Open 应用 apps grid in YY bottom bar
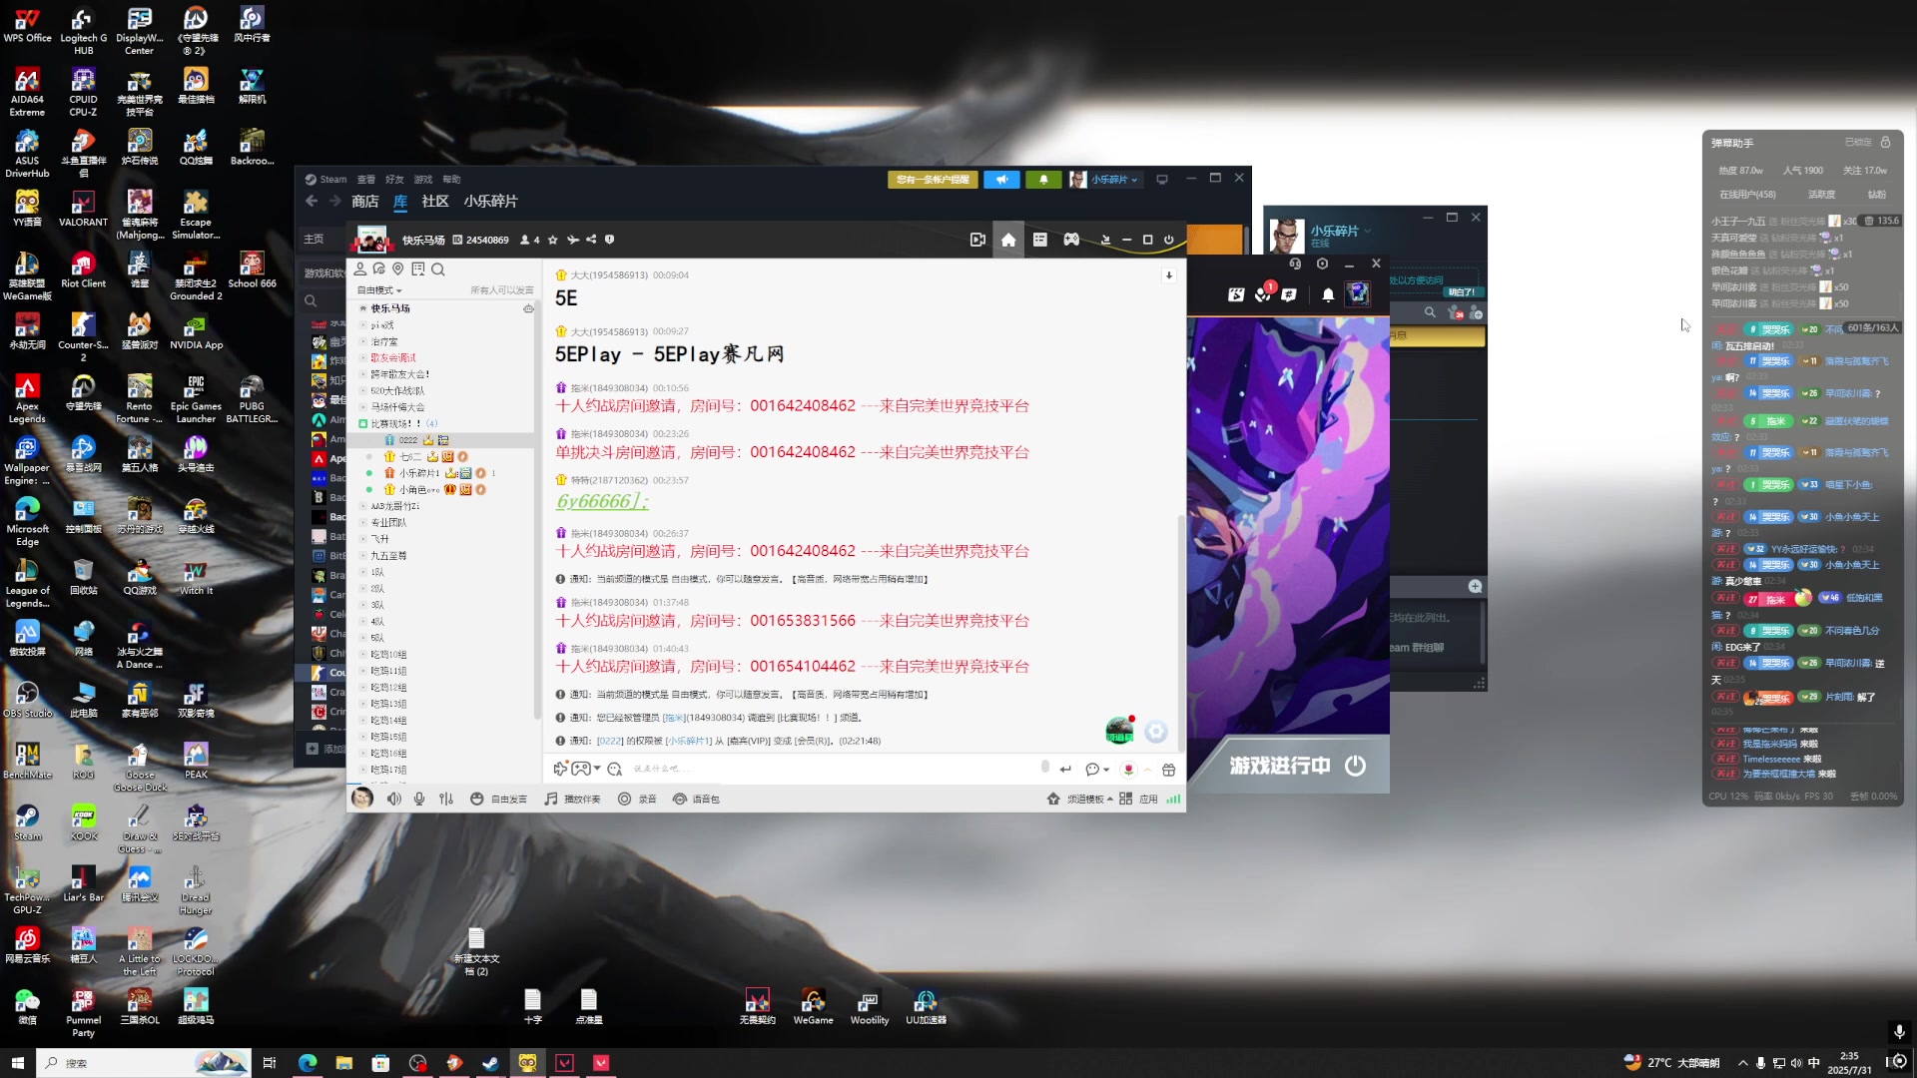 [x=1138, y=799]
